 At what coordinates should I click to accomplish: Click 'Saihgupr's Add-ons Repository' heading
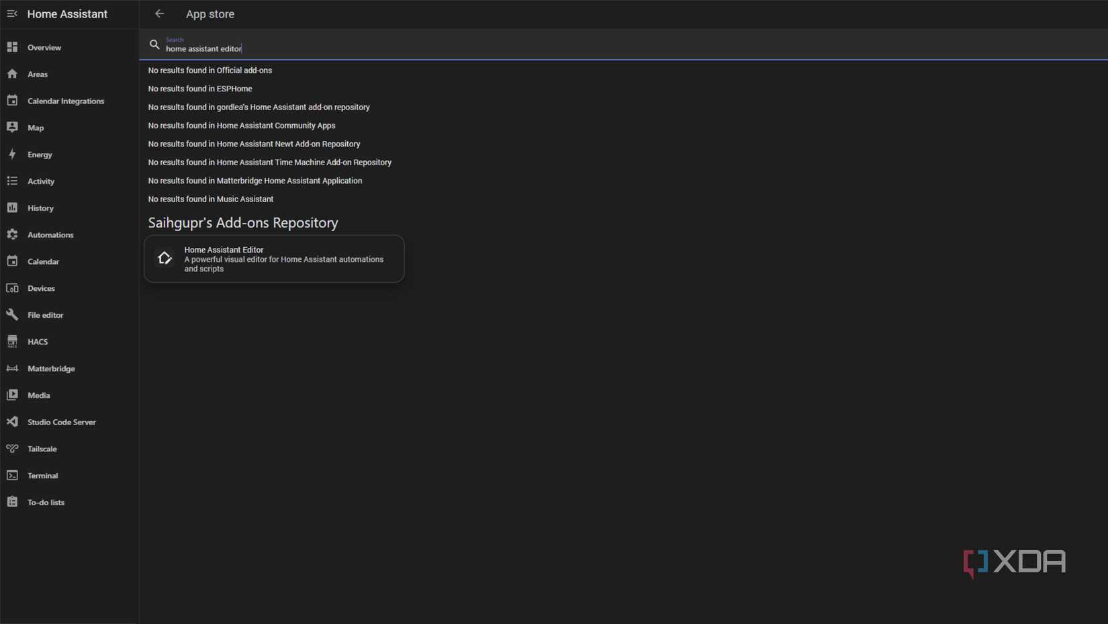[243, 222]
